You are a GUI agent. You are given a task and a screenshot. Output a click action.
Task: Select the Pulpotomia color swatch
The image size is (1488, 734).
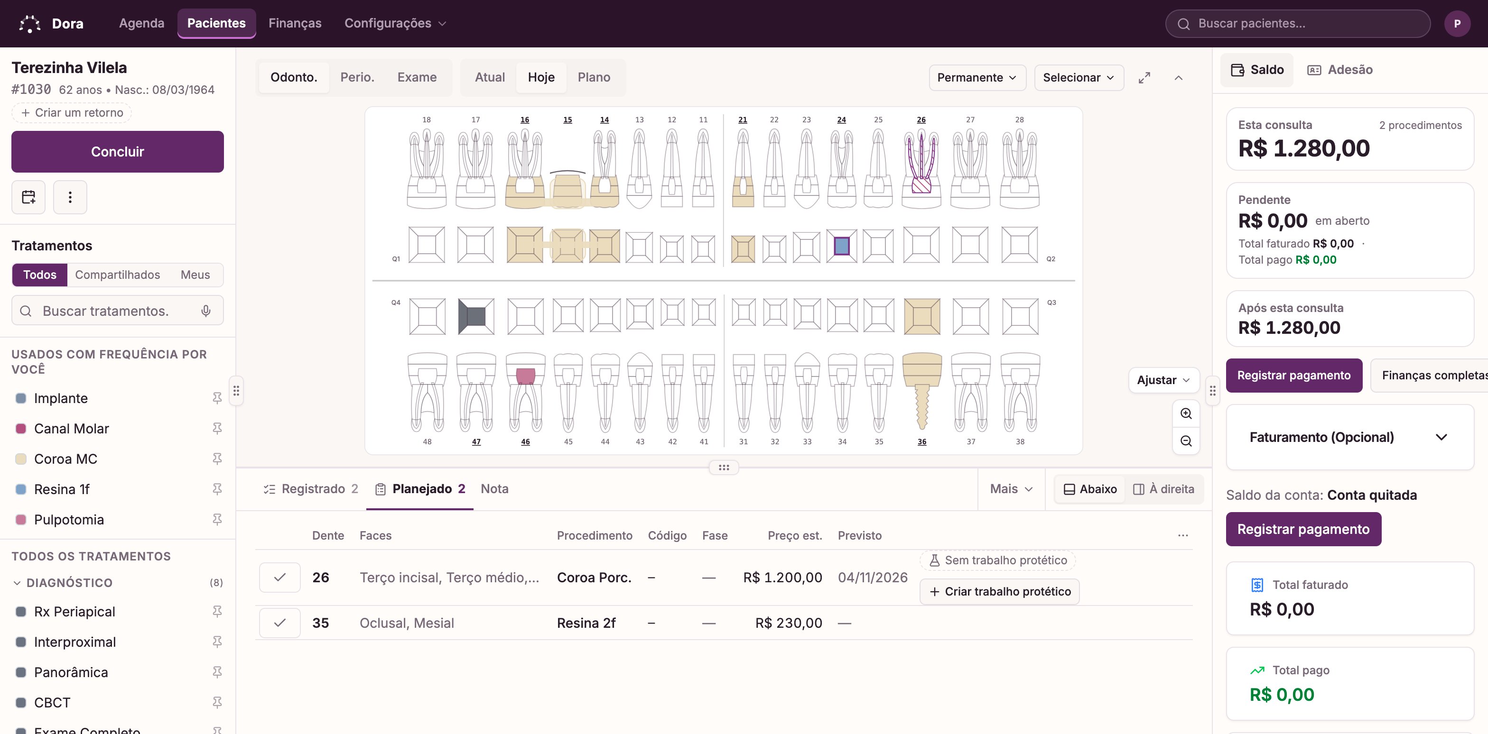pyautogui.click(x=21, y=520)
